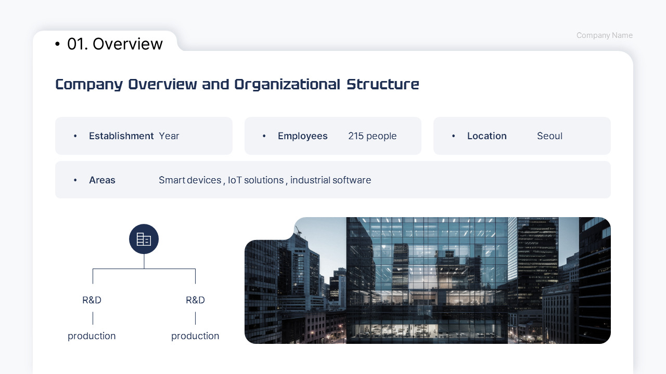This screenshot has height=374, width=666.
Task: Select the "Seoul" location value
Action: click(549, 136)
